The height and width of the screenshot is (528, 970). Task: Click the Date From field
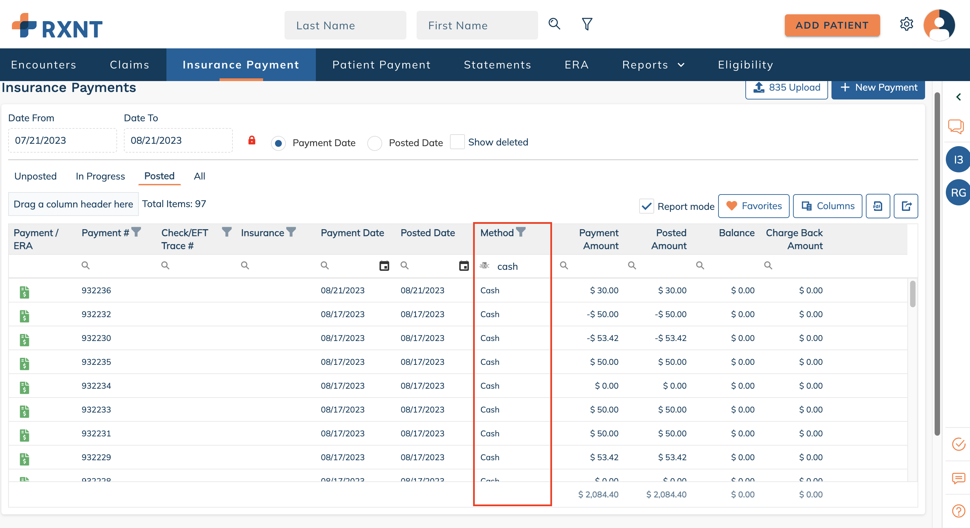pos(63,141)
